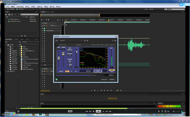The width and height of the screenshot is (190, 117).
Task: Open effect slot 2 arrow menu
Action: pyautogui.click(x=60, y=33)
